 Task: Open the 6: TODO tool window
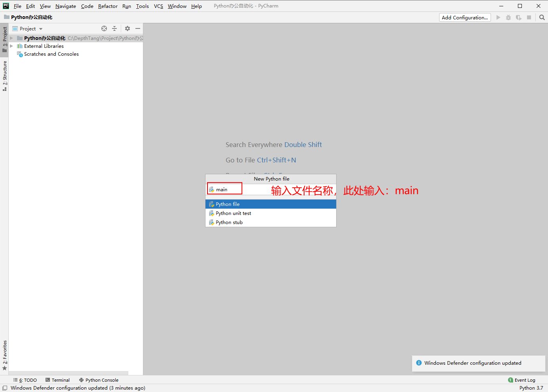click(25, 380)
